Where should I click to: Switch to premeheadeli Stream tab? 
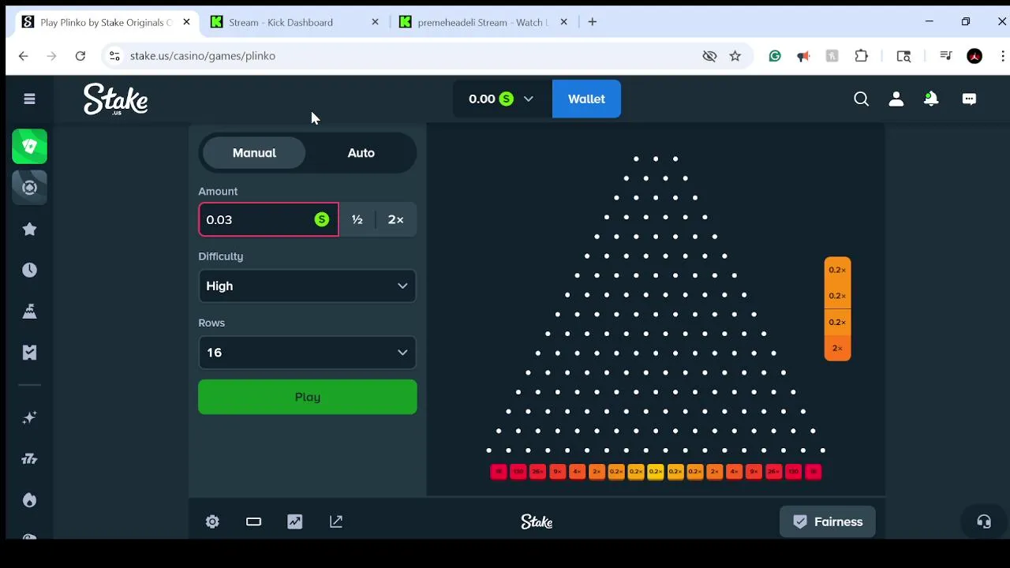[x=481, y=22]
